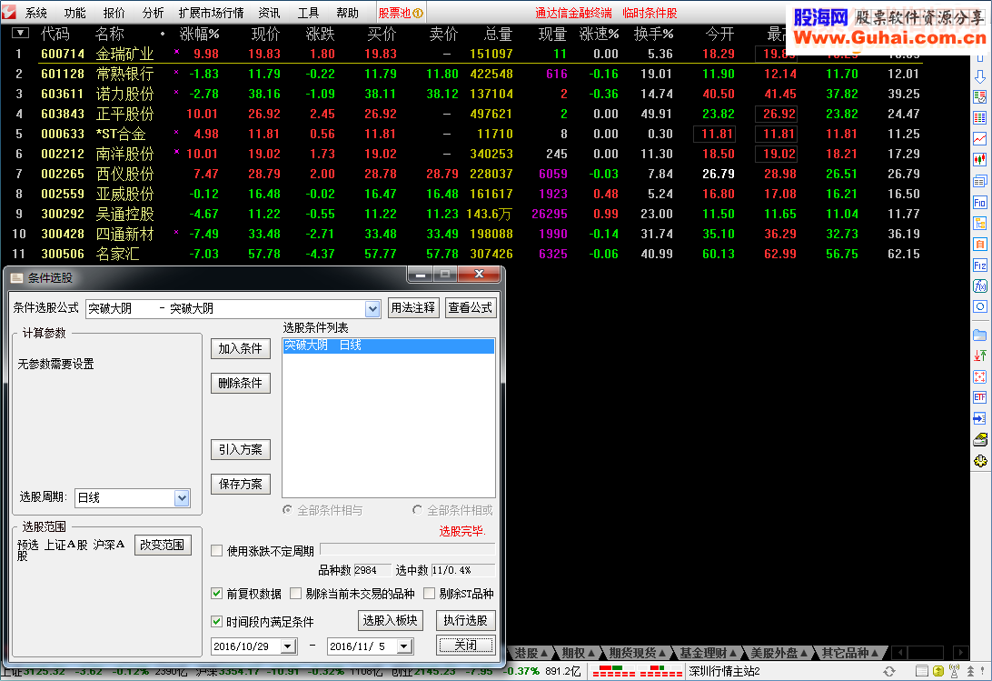Click the 选股入板块 button

point(391,620)
